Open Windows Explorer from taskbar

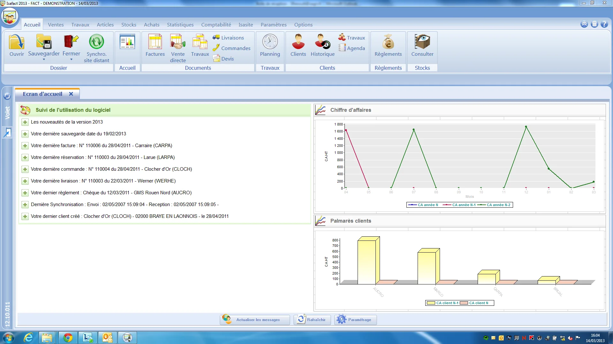[x=47, y=337]
